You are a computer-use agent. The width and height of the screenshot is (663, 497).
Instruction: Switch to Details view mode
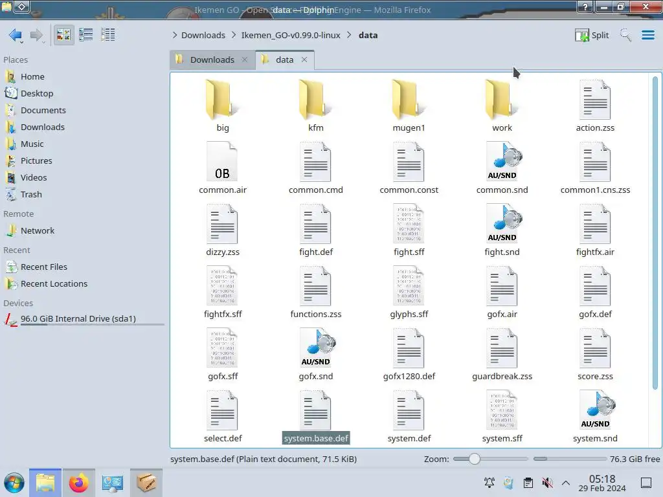(x=108, y=35)
